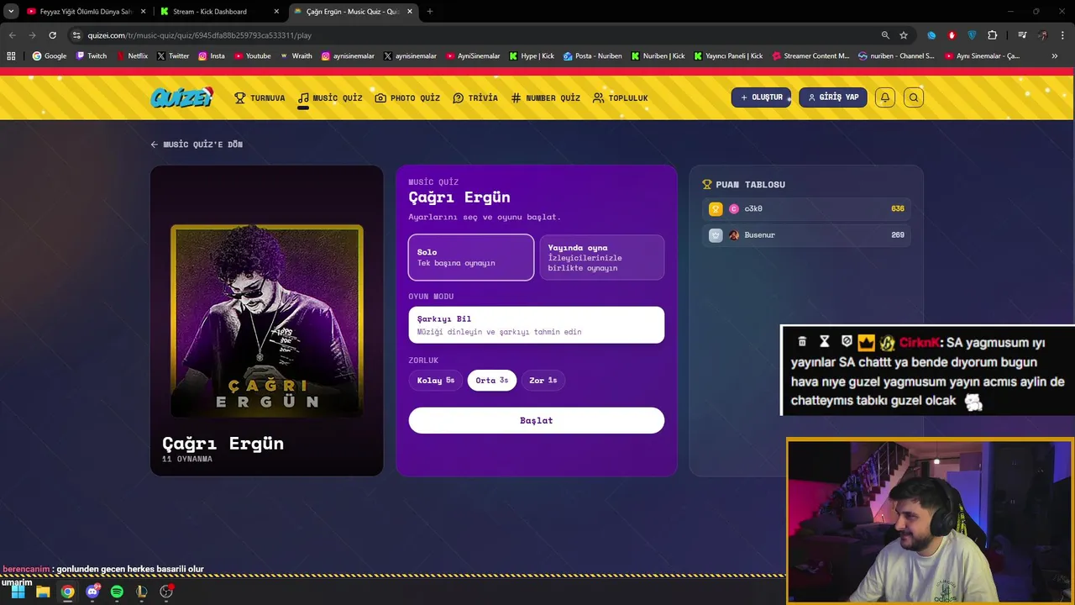
Task: Open the Music Quiz menu item
Action: (330, 98)
